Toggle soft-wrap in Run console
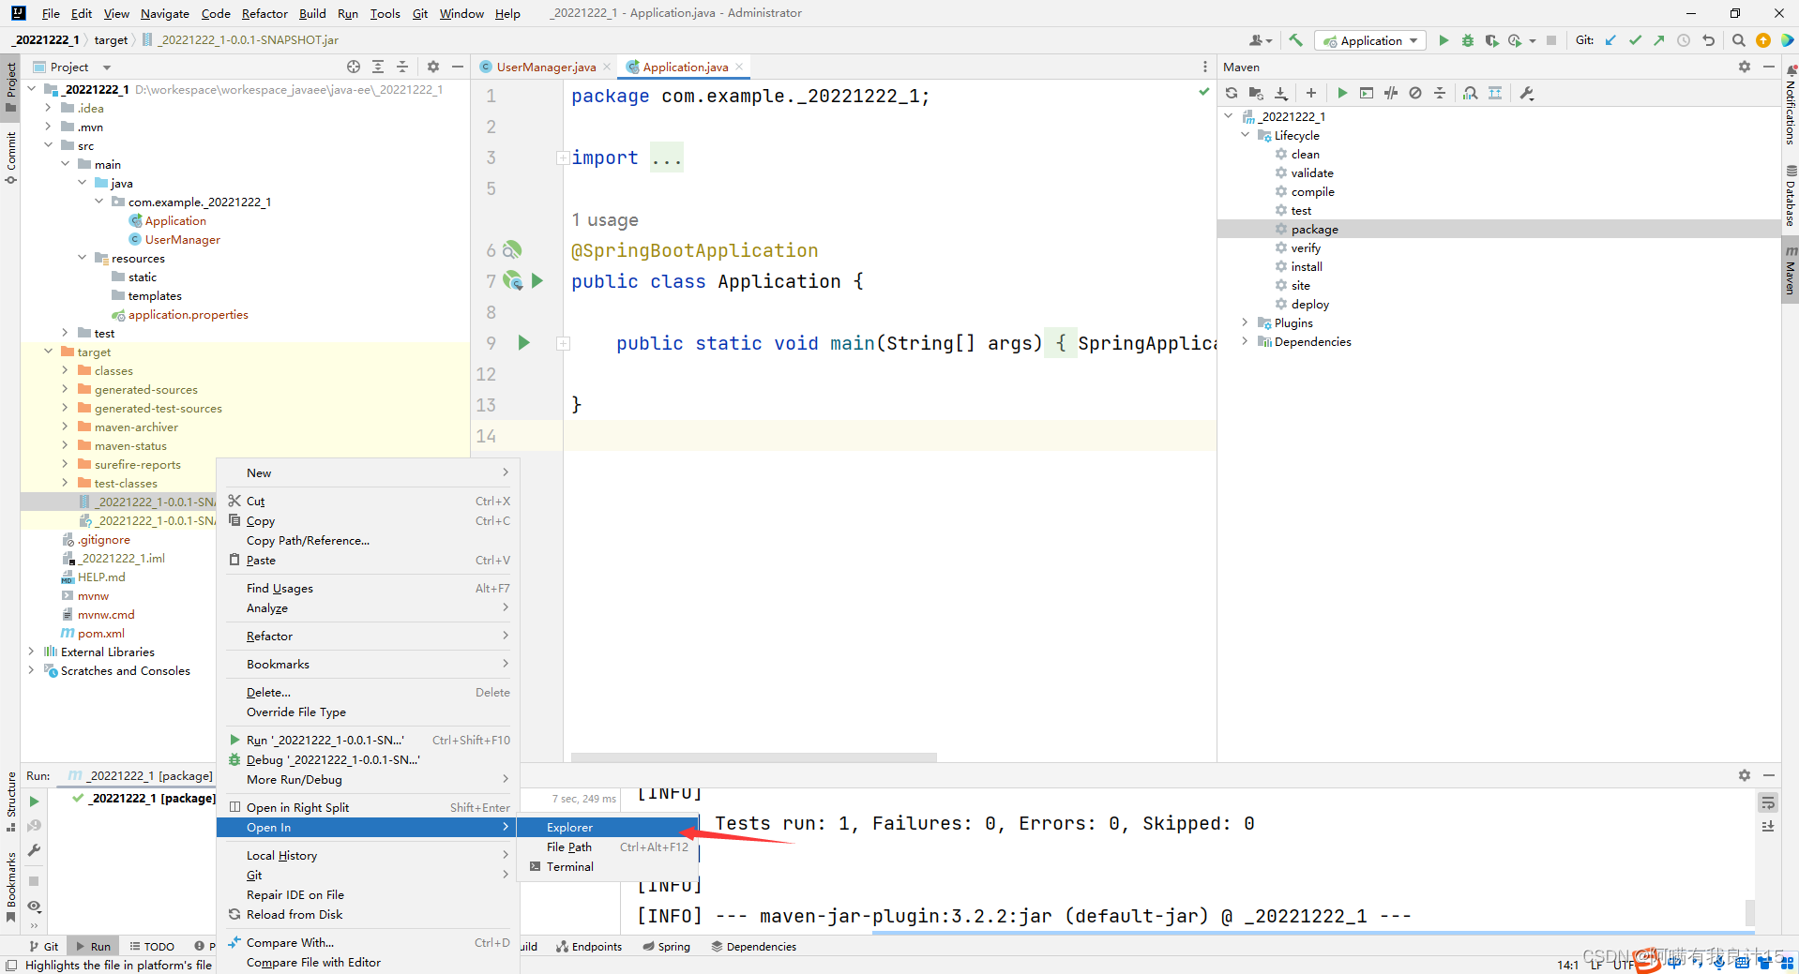 (x=1768, y=802)
